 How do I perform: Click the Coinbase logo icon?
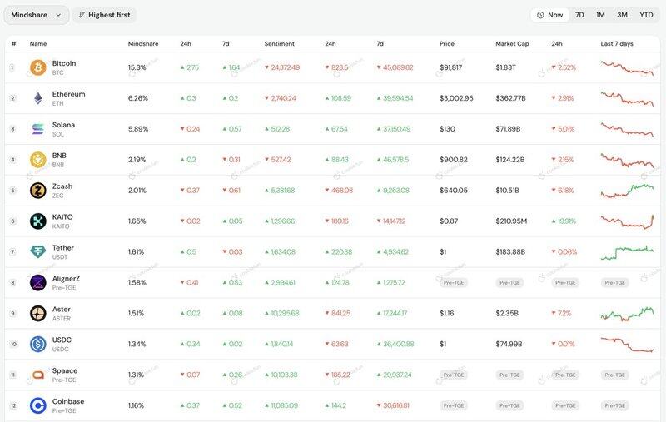tap(37, 405)
